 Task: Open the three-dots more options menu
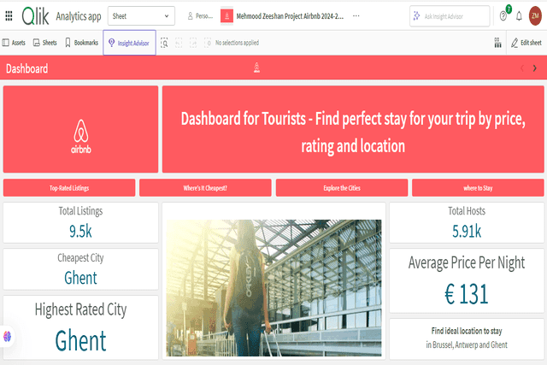click(356, 15)
